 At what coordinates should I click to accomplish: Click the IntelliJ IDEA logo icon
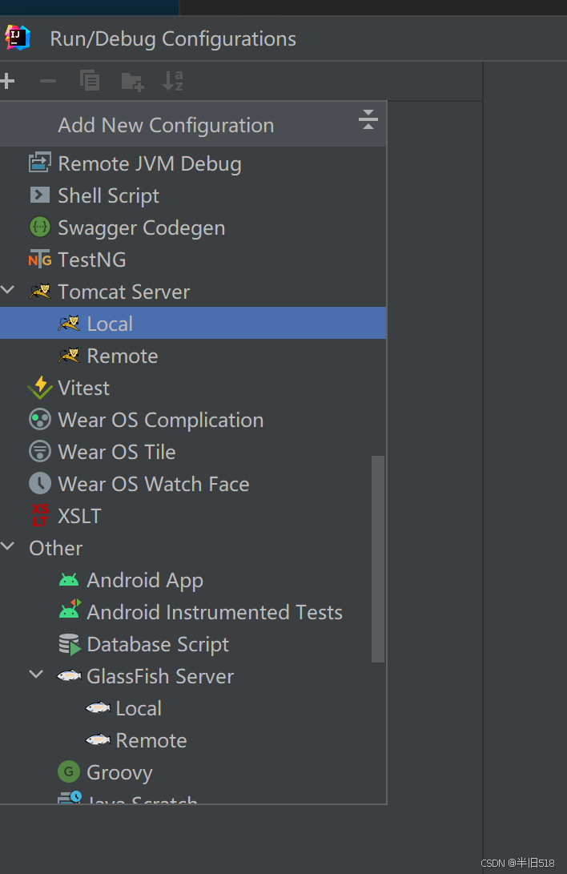[18, 38]
